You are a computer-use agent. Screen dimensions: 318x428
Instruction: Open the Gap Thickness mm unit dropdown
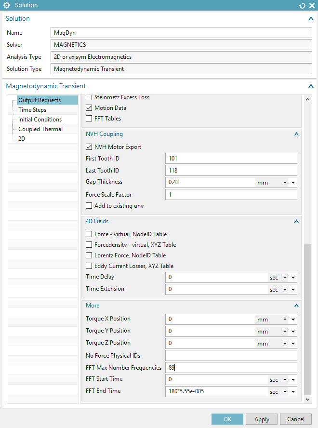271,183
